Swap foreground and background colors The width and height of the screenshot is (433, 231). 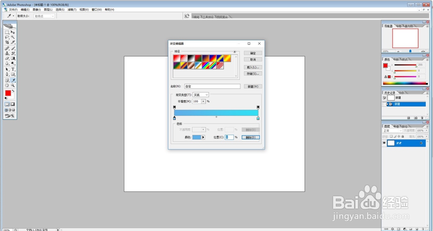[13, 91]
